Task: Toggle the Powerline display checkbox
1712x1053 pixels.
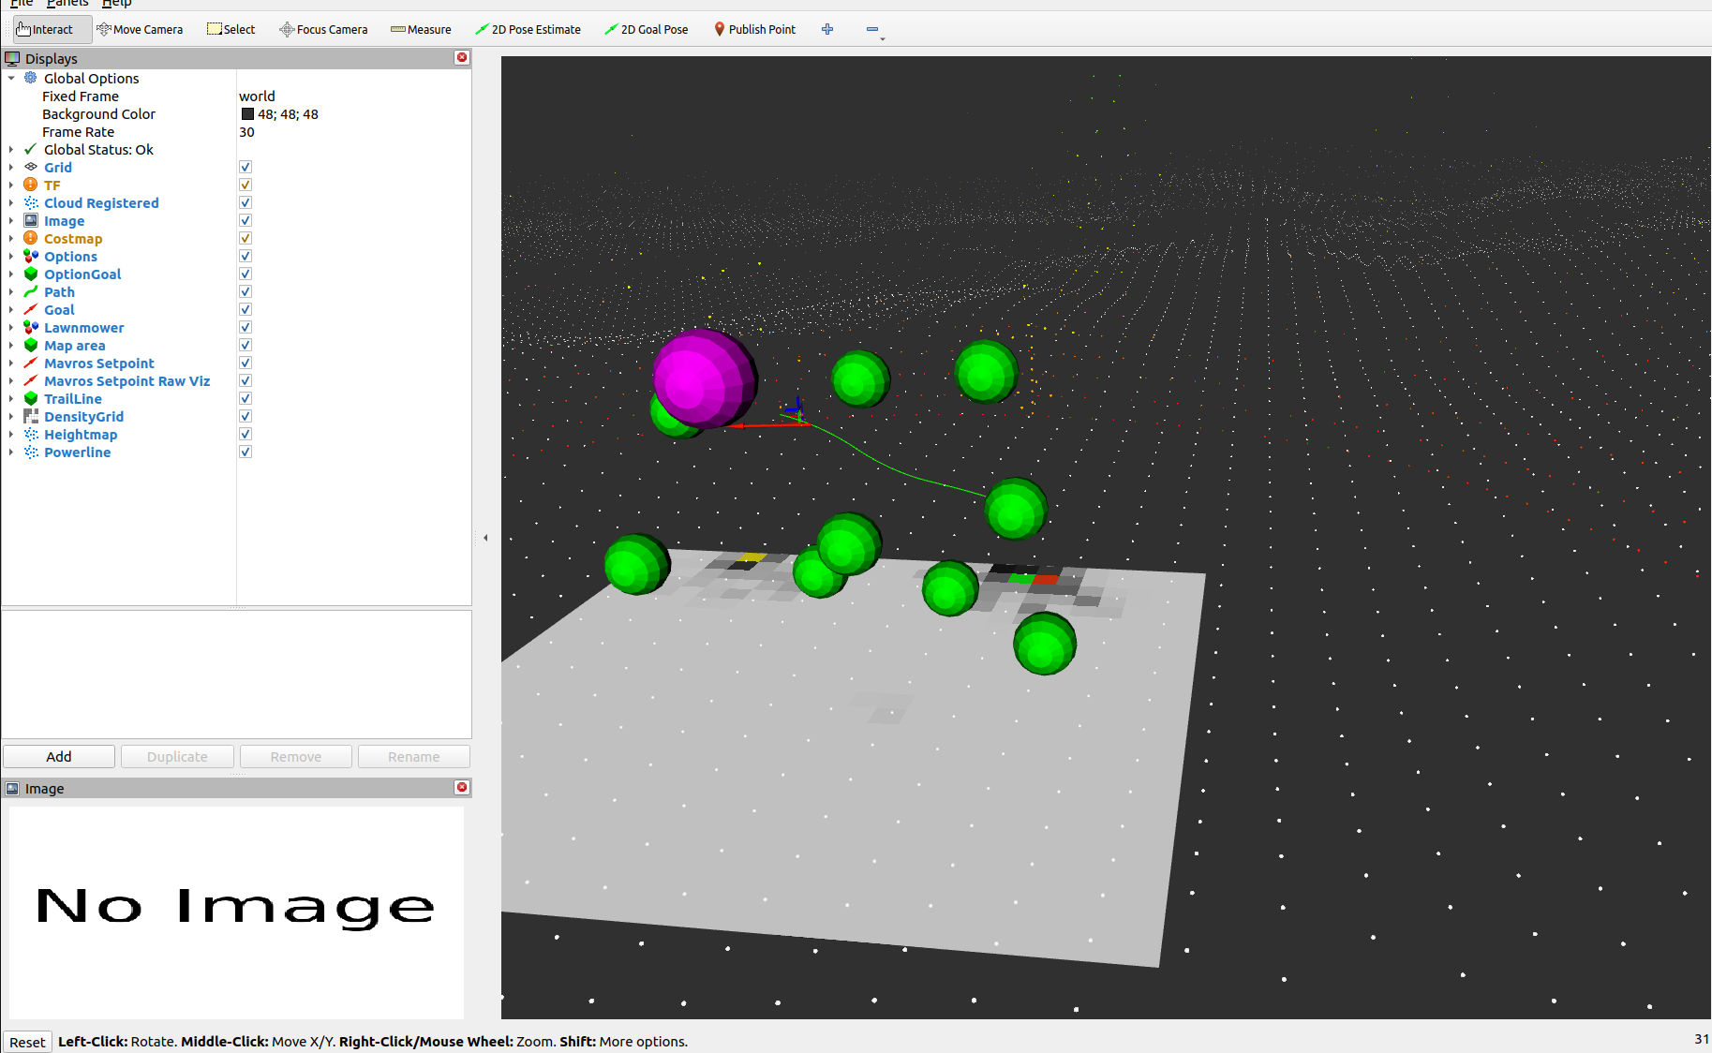Action: click(x=246, y=452)
